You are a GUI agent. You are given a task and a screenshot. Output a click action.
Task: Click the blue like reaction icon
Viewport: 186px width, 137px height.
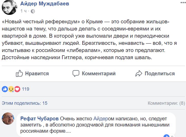pyautogui.click(x=5, y=89)
